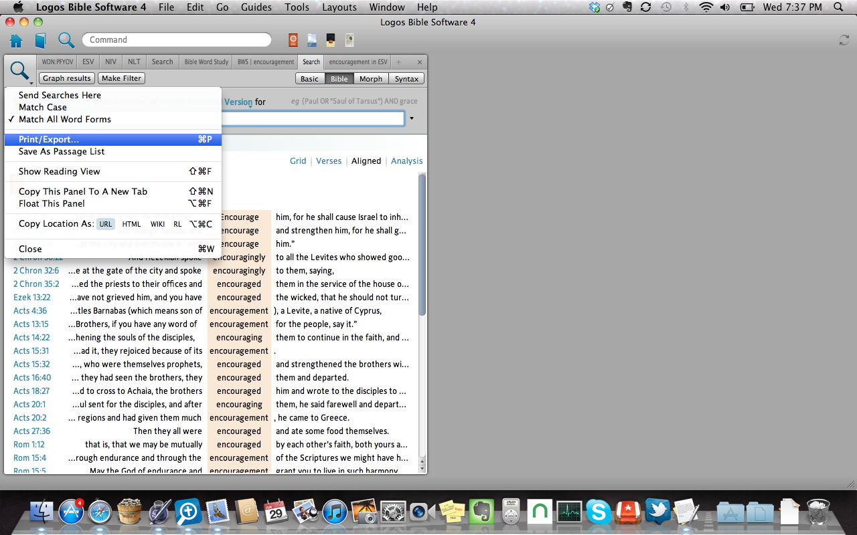Switch results to Analysis view

(407, 161)
